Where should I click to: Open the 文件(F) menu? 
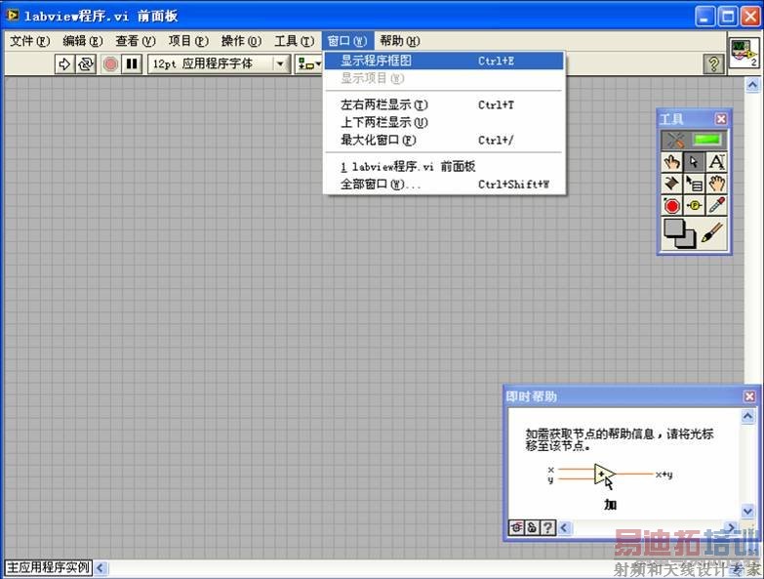[x=29, y=41]
